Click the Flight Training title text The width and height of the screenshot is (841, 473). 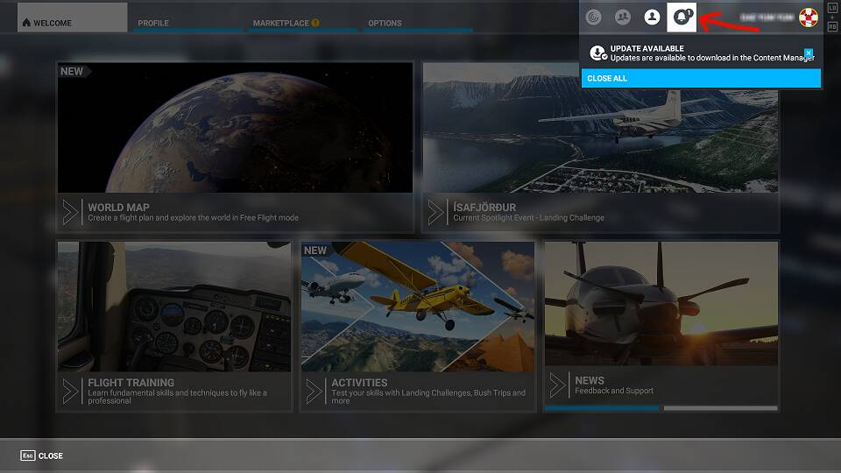click(x=131, y=383)
